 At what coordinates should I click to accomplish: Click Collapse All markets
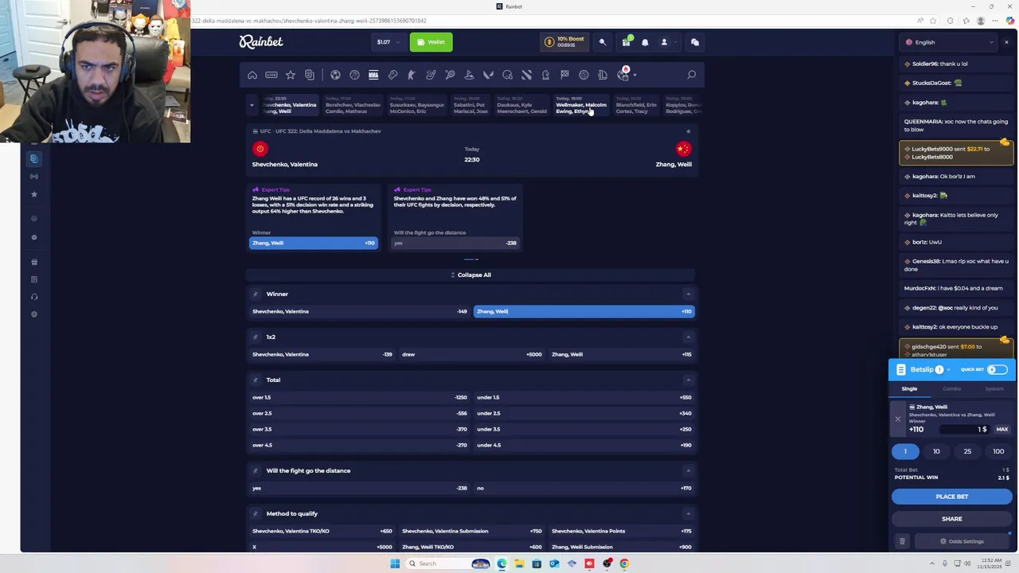pyautogui.click(x=470, y=275)
